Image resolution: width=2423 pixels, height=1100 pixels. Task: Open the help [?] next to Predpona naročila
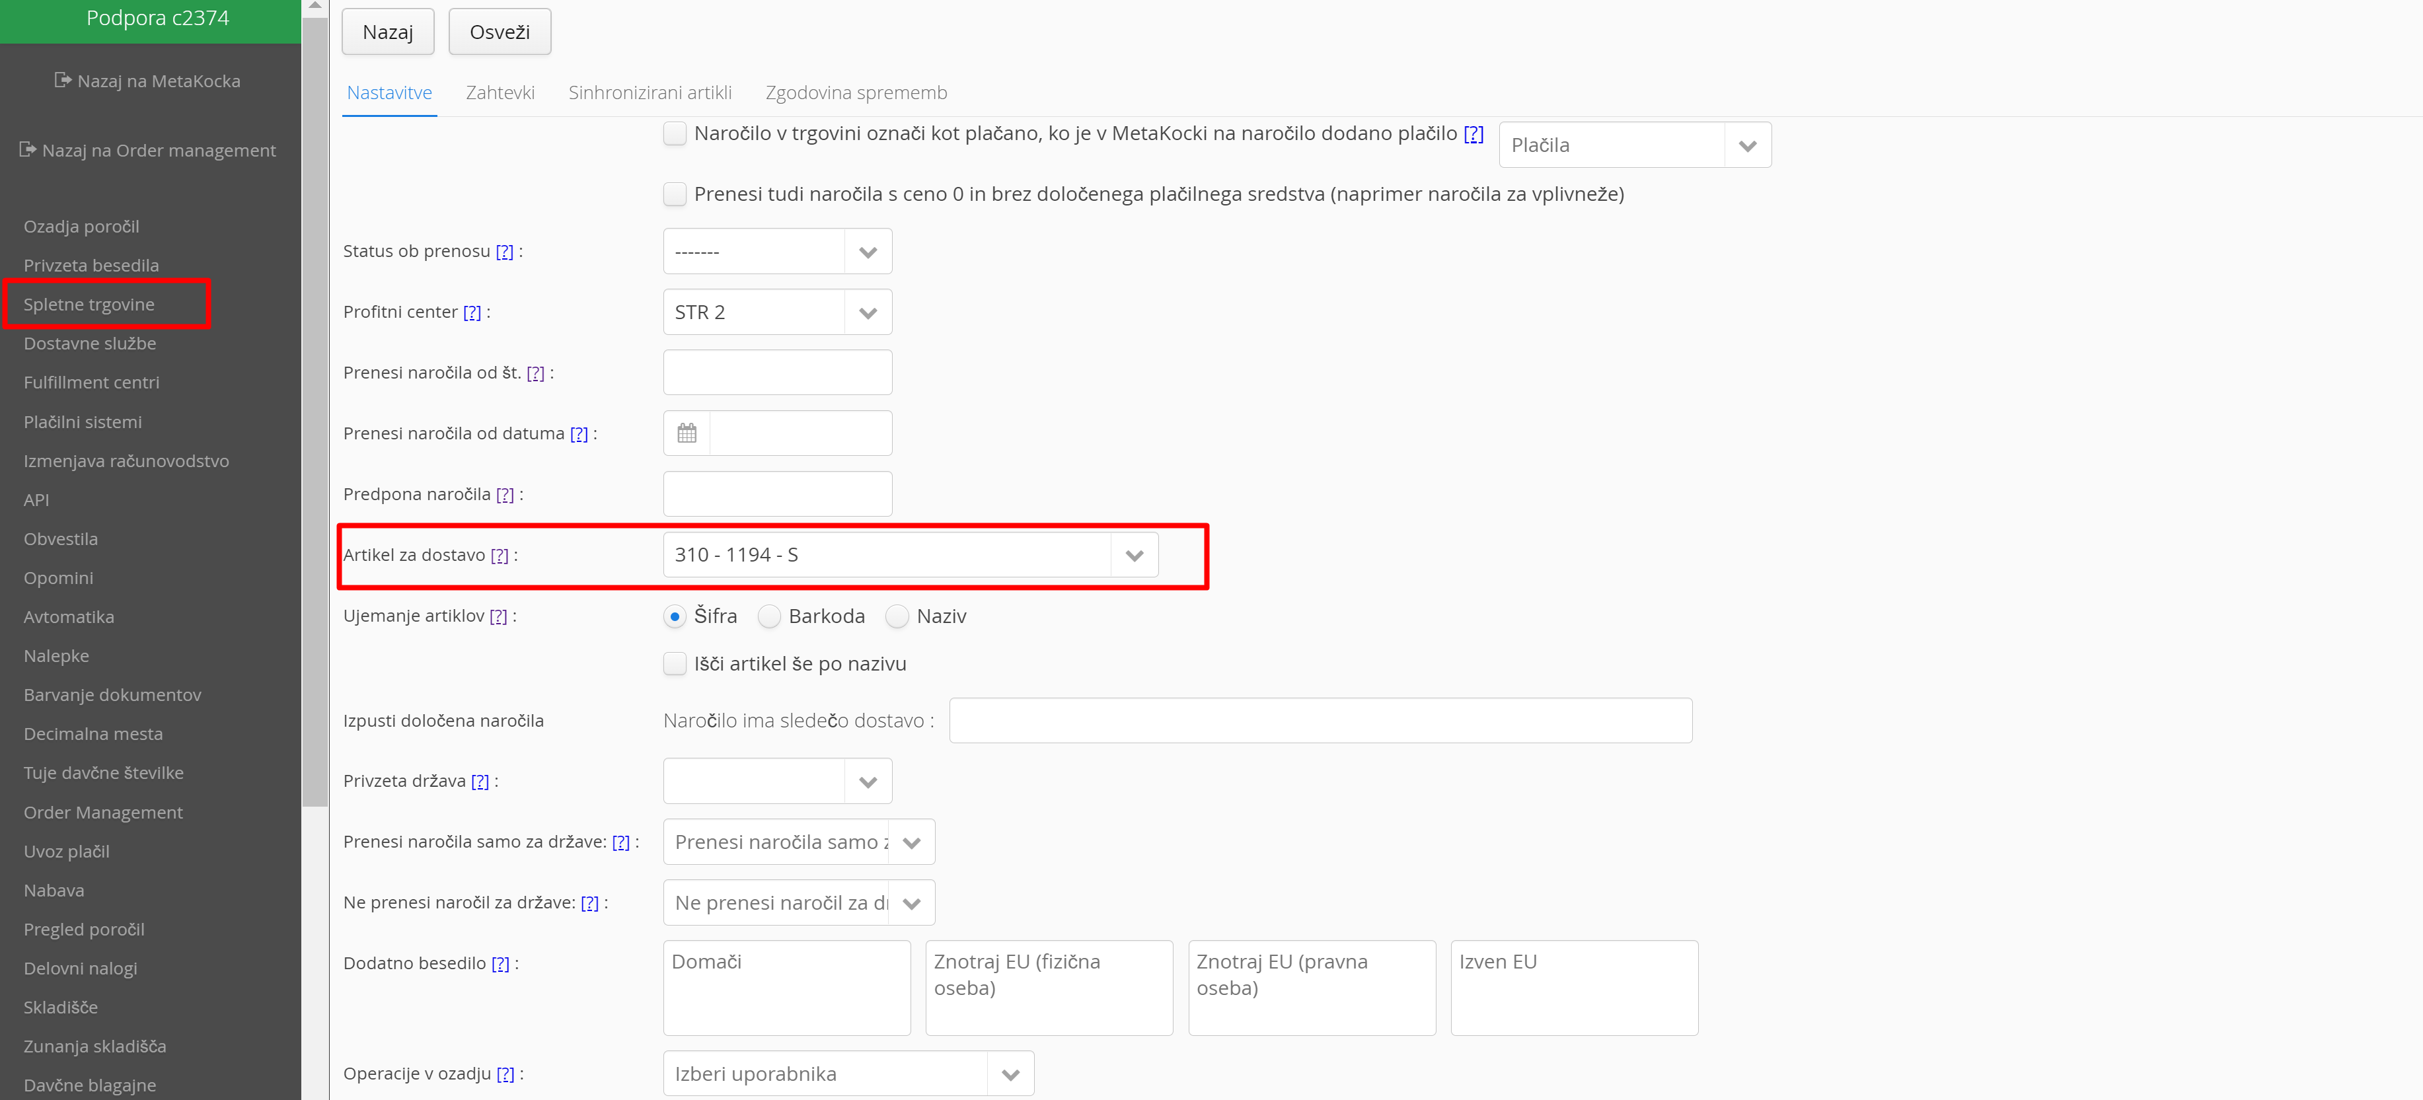click(x=505, y=495)
